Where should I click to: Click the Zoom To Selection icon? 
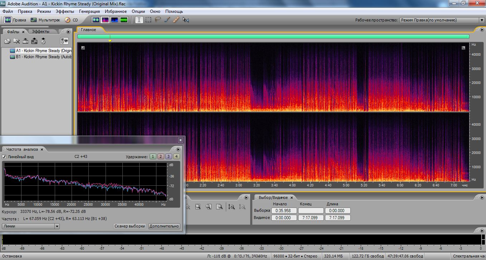click(198, 206)
